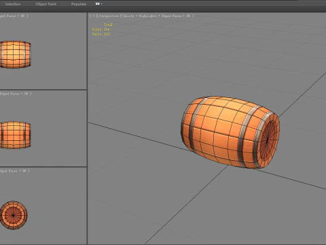This screenshot has height=245, width=326.
Task: Open the ribbon display mode dropdown arrow
Action: 102,4
